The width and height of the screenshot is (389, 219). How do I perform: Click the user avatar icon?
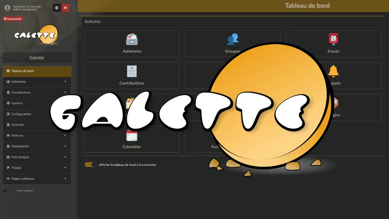tap(7, 8)
